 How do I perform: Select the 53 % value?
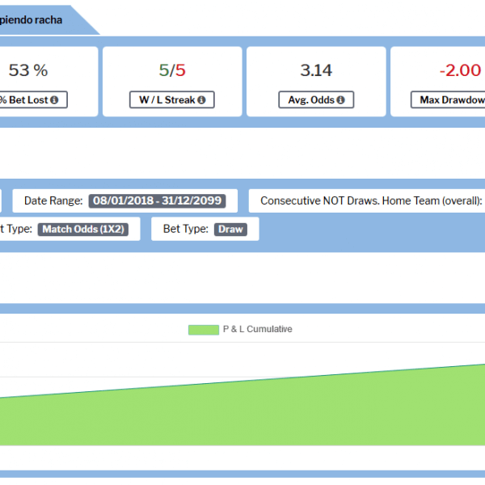28,70
